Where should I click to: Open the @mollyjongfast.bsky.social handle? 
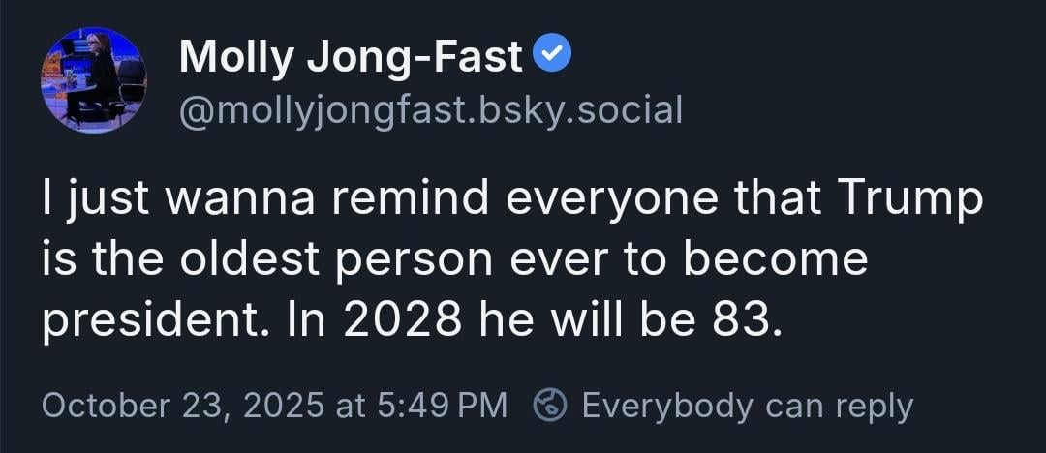pos(431,110)
